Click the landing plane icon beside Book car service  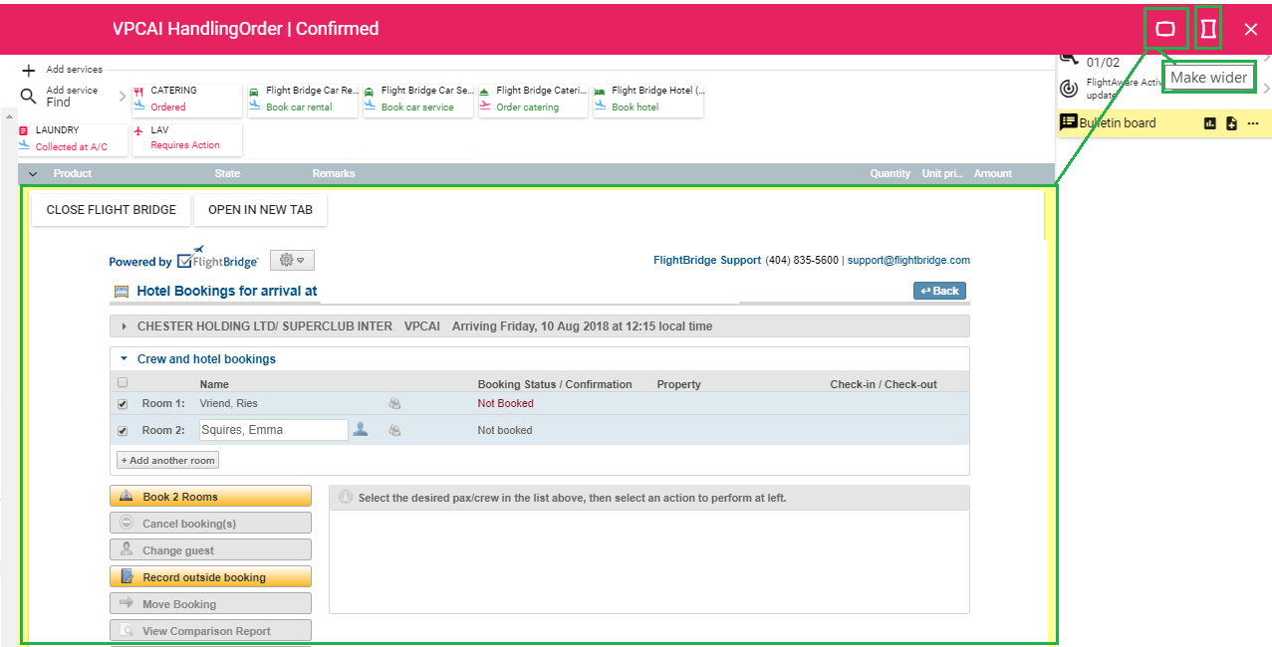point(370,107)
